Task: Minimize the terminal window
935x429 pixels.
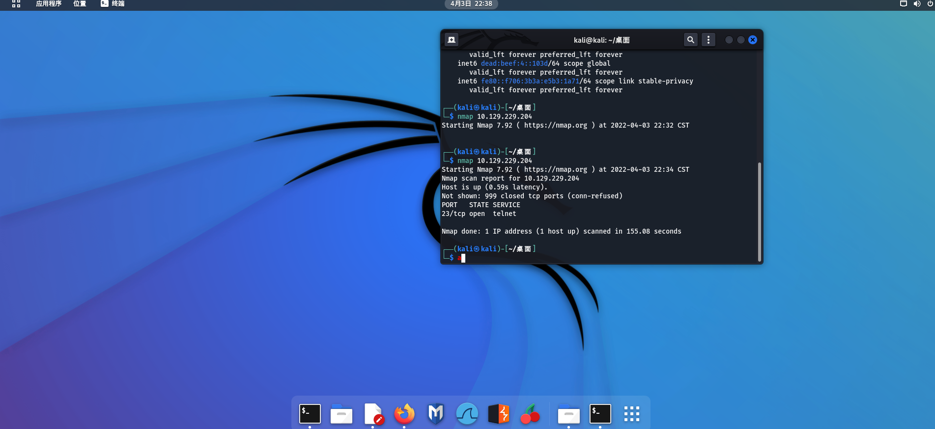Action: pos(729,40)
